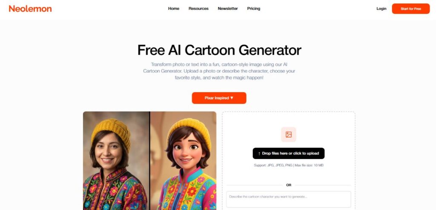The height and width of the screenshot is (210, 436).
Task: Click the OR separator label
Action: (289, 185)
